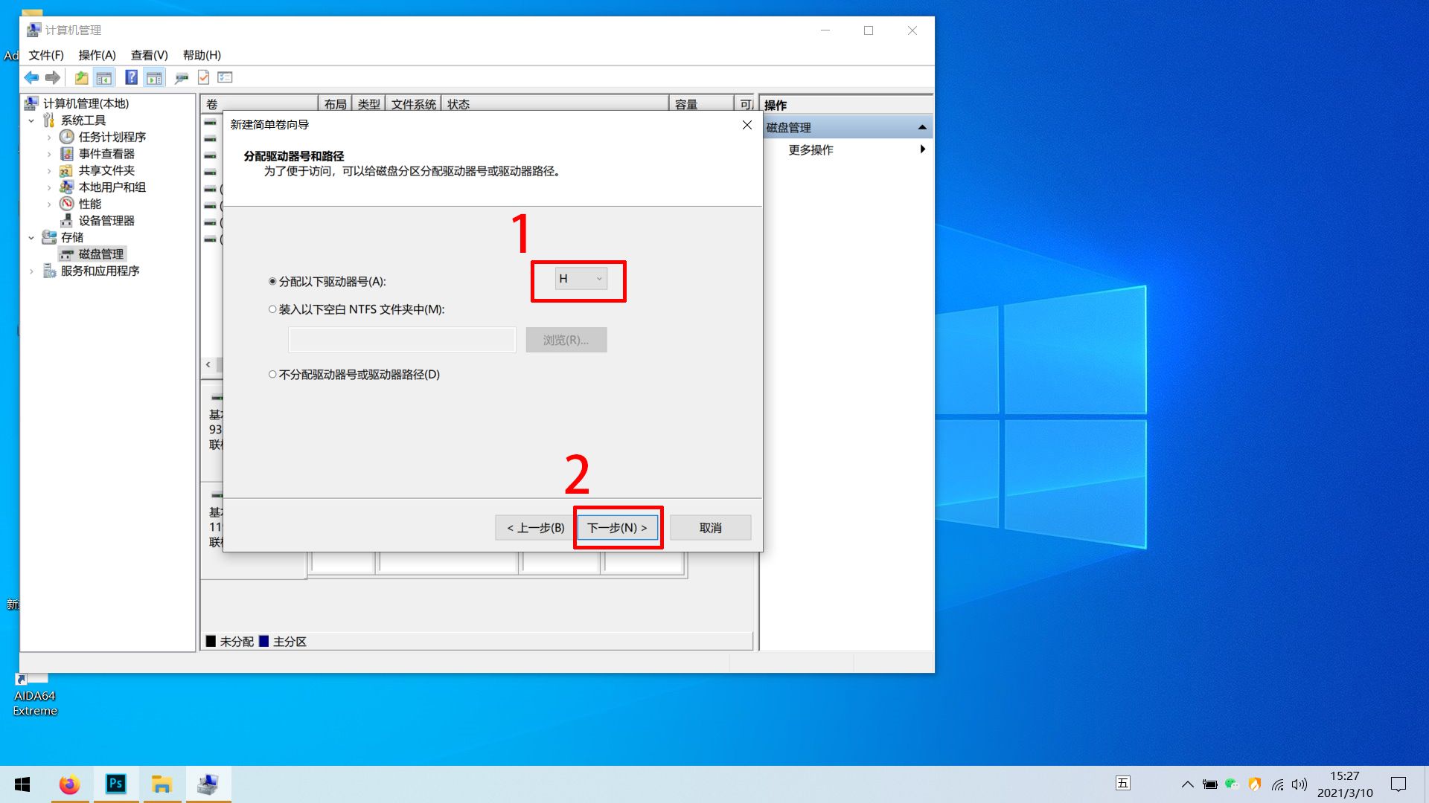Toggle the show/hide console tree icon
Screen dimensions: 1429x803
[x=104, y=77]
